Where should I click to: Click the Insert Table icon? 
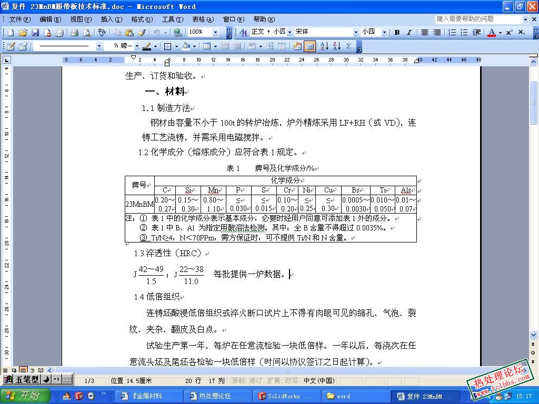pos(206,46)
